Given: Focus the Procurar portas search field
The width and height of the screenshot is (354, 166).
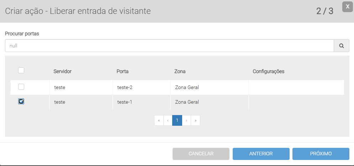Looking at the screenshot, I should tap(169, 46).
